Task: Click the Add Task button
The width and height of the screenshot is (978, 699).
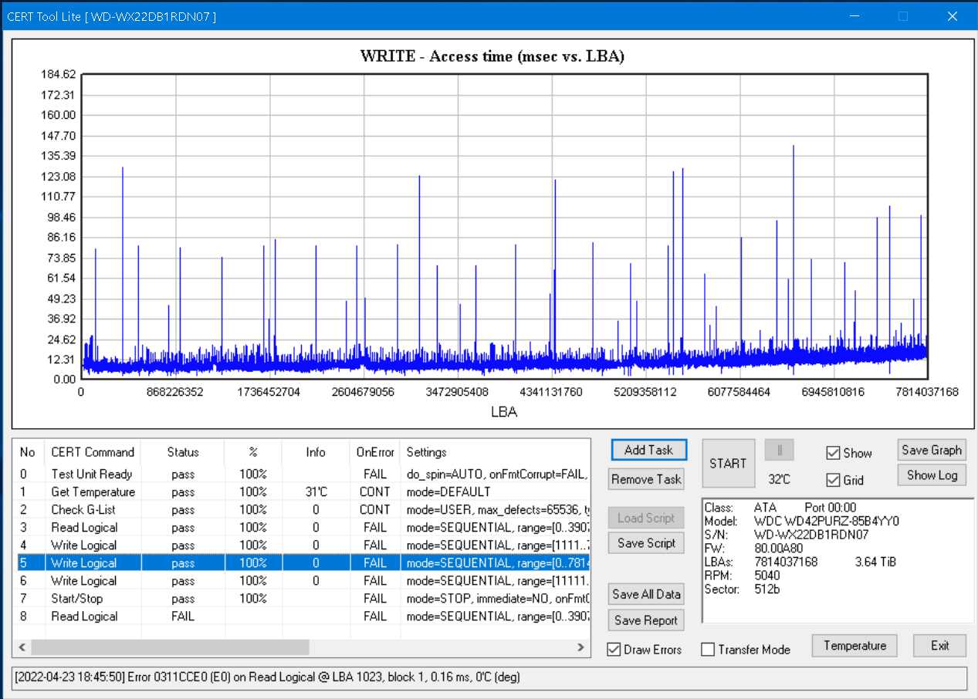Action: click(x=648, y=450)
